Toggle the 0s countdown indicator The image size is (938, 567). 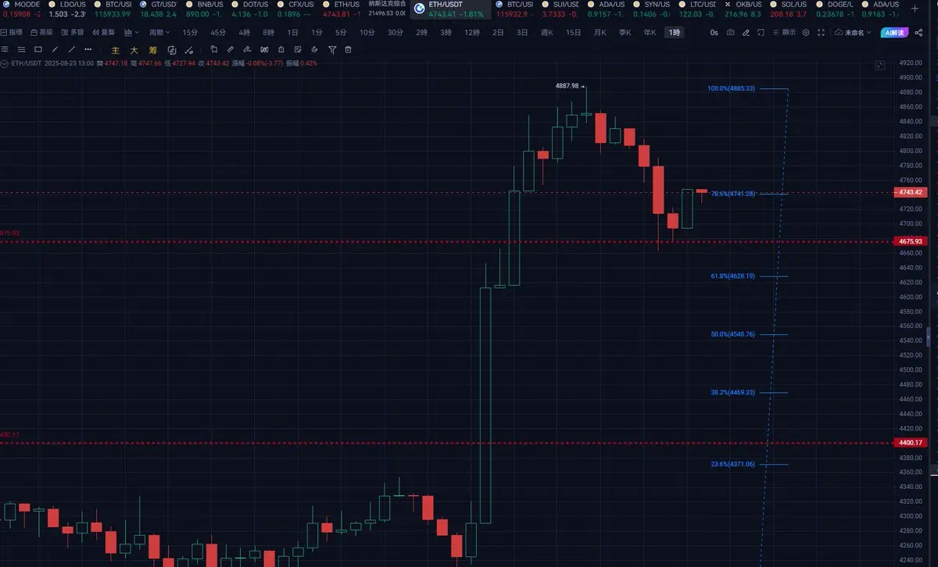tap(714, 33)
